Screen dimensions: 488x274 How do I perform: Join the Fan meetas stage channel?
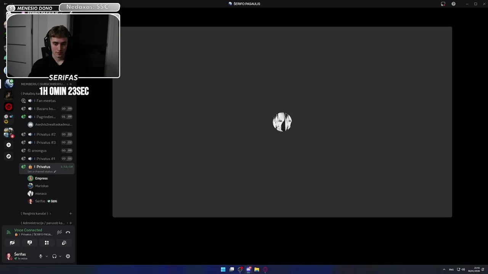tap(47, 100)
